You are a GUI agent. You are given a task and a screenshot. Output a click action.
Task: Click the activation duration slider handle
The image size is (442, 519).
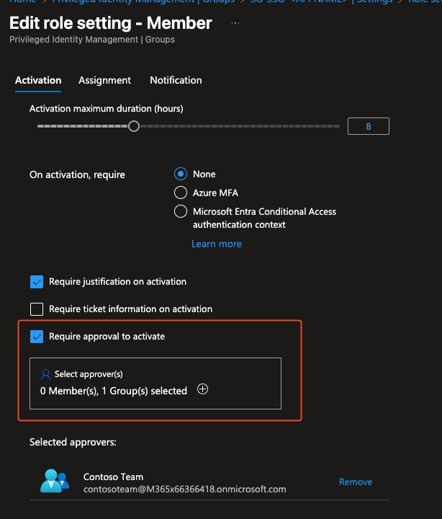click(133, 126)
